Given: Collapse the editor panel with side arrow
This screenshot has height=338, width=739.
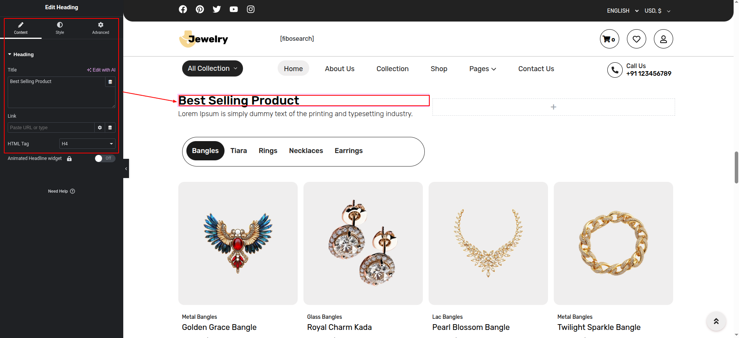Looking at the screenshot, I should coord(126,168).
